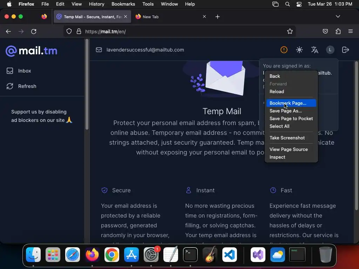Bookmark this page with star icon
Image resolution: width=359 pixels, height=269 pixels.
pos(290,31)
